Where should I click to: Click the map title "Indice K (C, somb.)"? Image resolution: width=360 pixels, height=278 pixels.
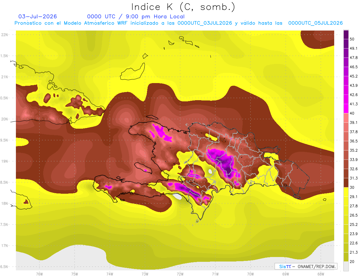point(183,7)
